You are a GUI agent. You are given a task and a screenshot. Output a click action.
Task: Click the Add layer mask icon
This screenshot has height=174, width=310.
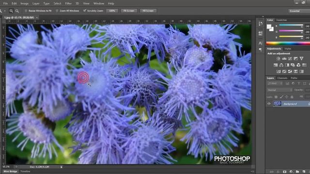[x=284, y=172]
